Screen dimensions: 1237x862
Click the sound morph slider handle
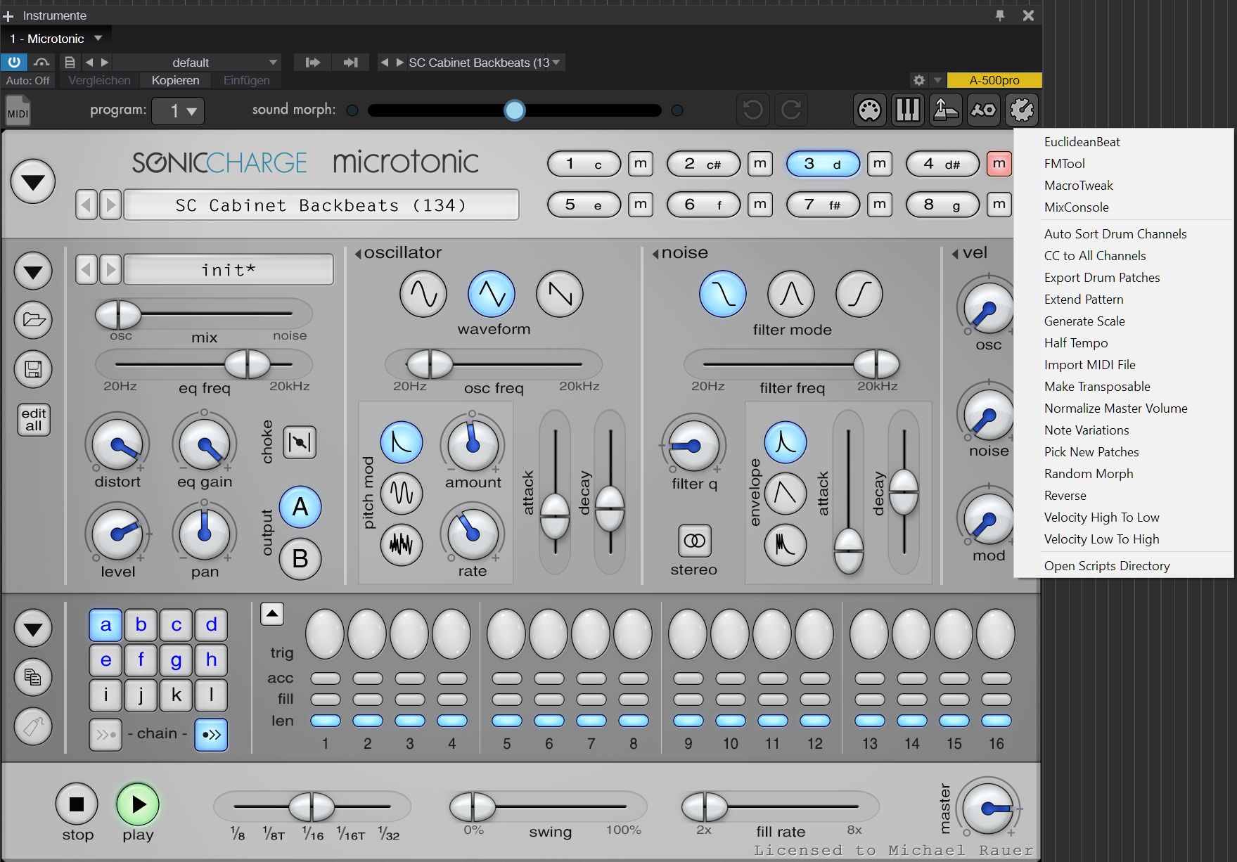click(515, 110)
